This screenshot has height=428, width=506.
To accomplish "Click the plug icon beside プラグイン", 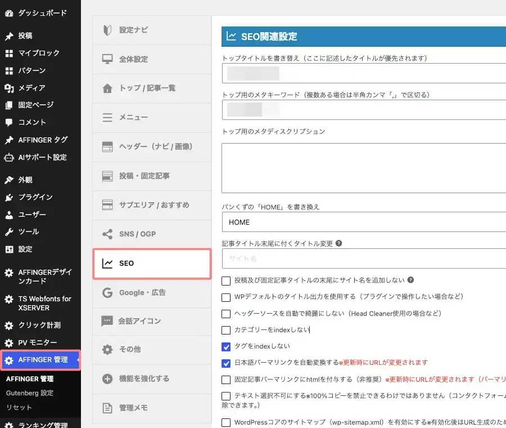I will click(x=9, y=197).
